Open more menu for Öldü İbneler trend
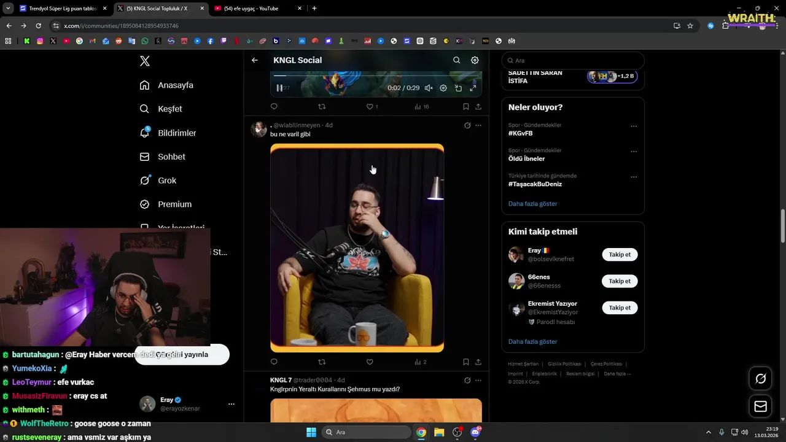Image resolution: width=786 pixels, height=442 pixels. pyautogui.click(x=634, y=152)
